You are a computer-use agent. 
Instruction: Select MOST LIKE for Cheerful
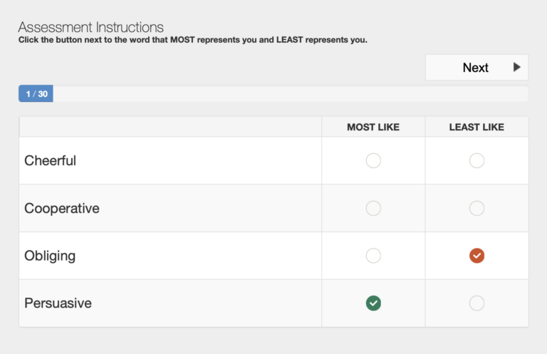coord(373,161)
